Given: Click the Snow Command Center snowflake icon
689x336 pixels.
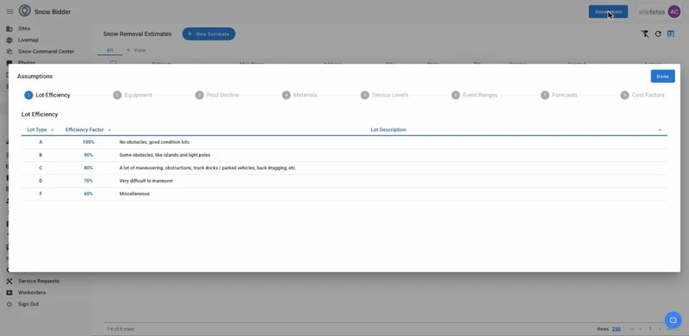Looking at the screenshot, I should click(x=9, y=52).
